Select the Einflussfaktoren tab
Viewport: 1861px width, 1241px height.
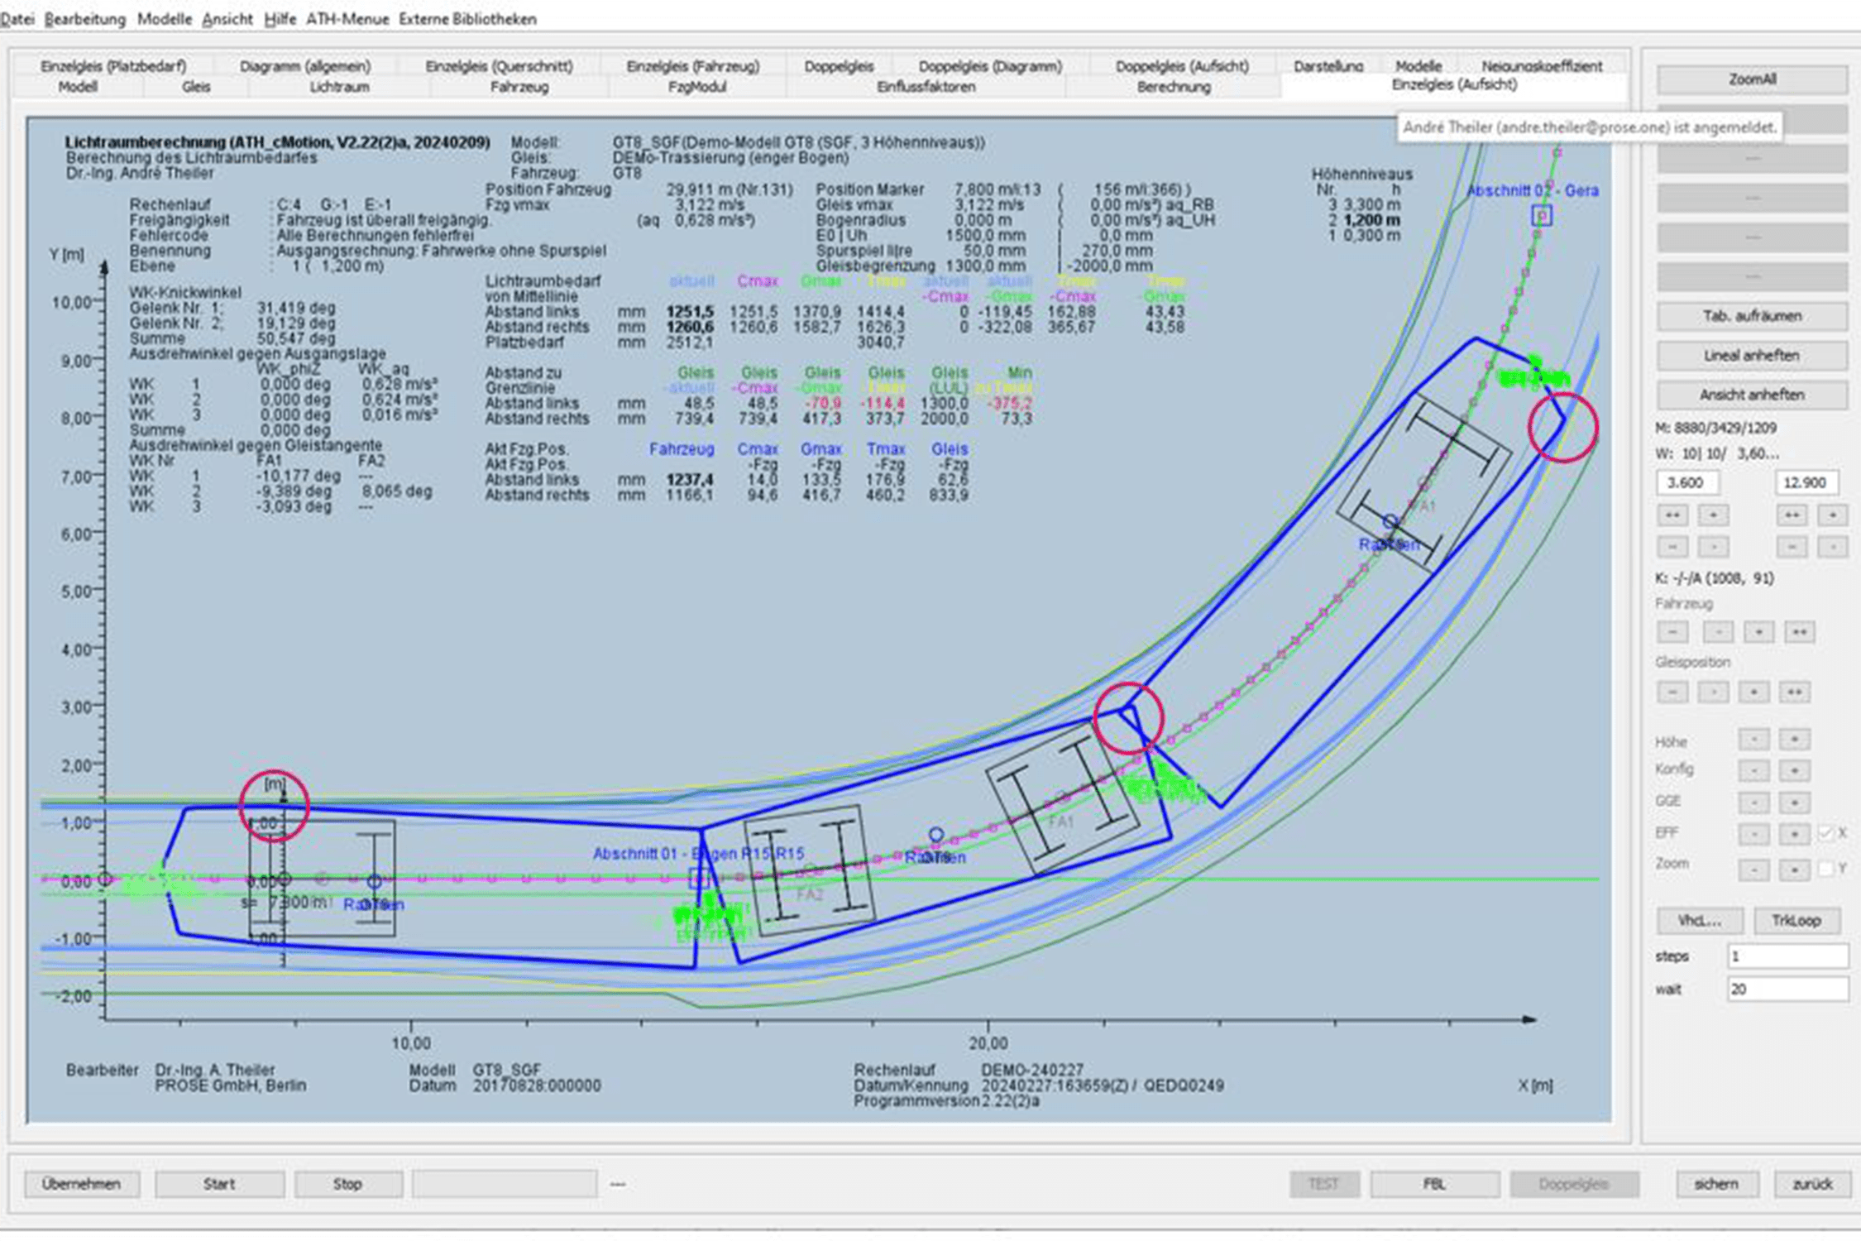[x=926, y=87]
